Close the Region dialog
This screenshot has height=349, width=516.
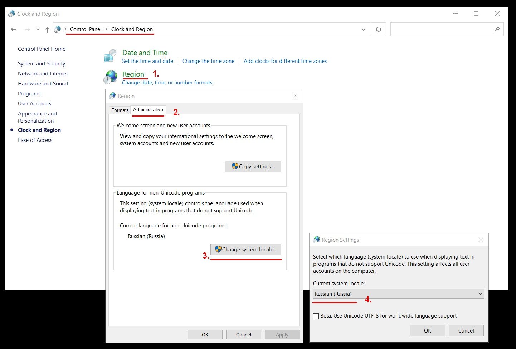296,96
